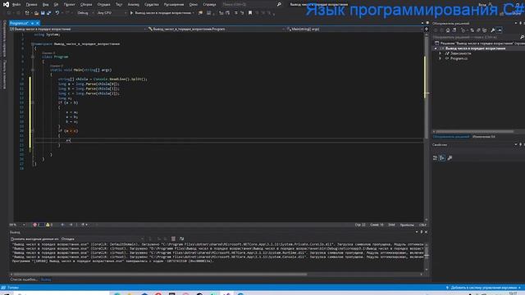Click the bookmark toolbar icon
Image resolution: width=525 pixels, height=295 pixels.
coord(250,13)
